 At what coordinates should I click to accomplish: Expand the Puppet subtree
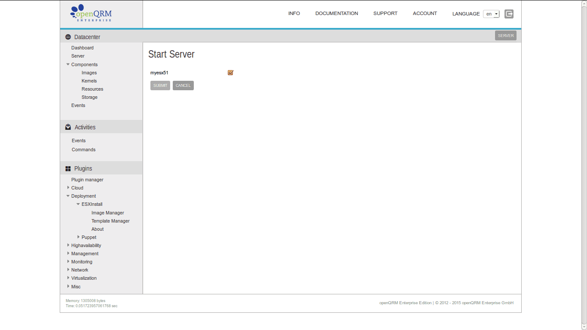pyautogui.click(x=78, y=237)
